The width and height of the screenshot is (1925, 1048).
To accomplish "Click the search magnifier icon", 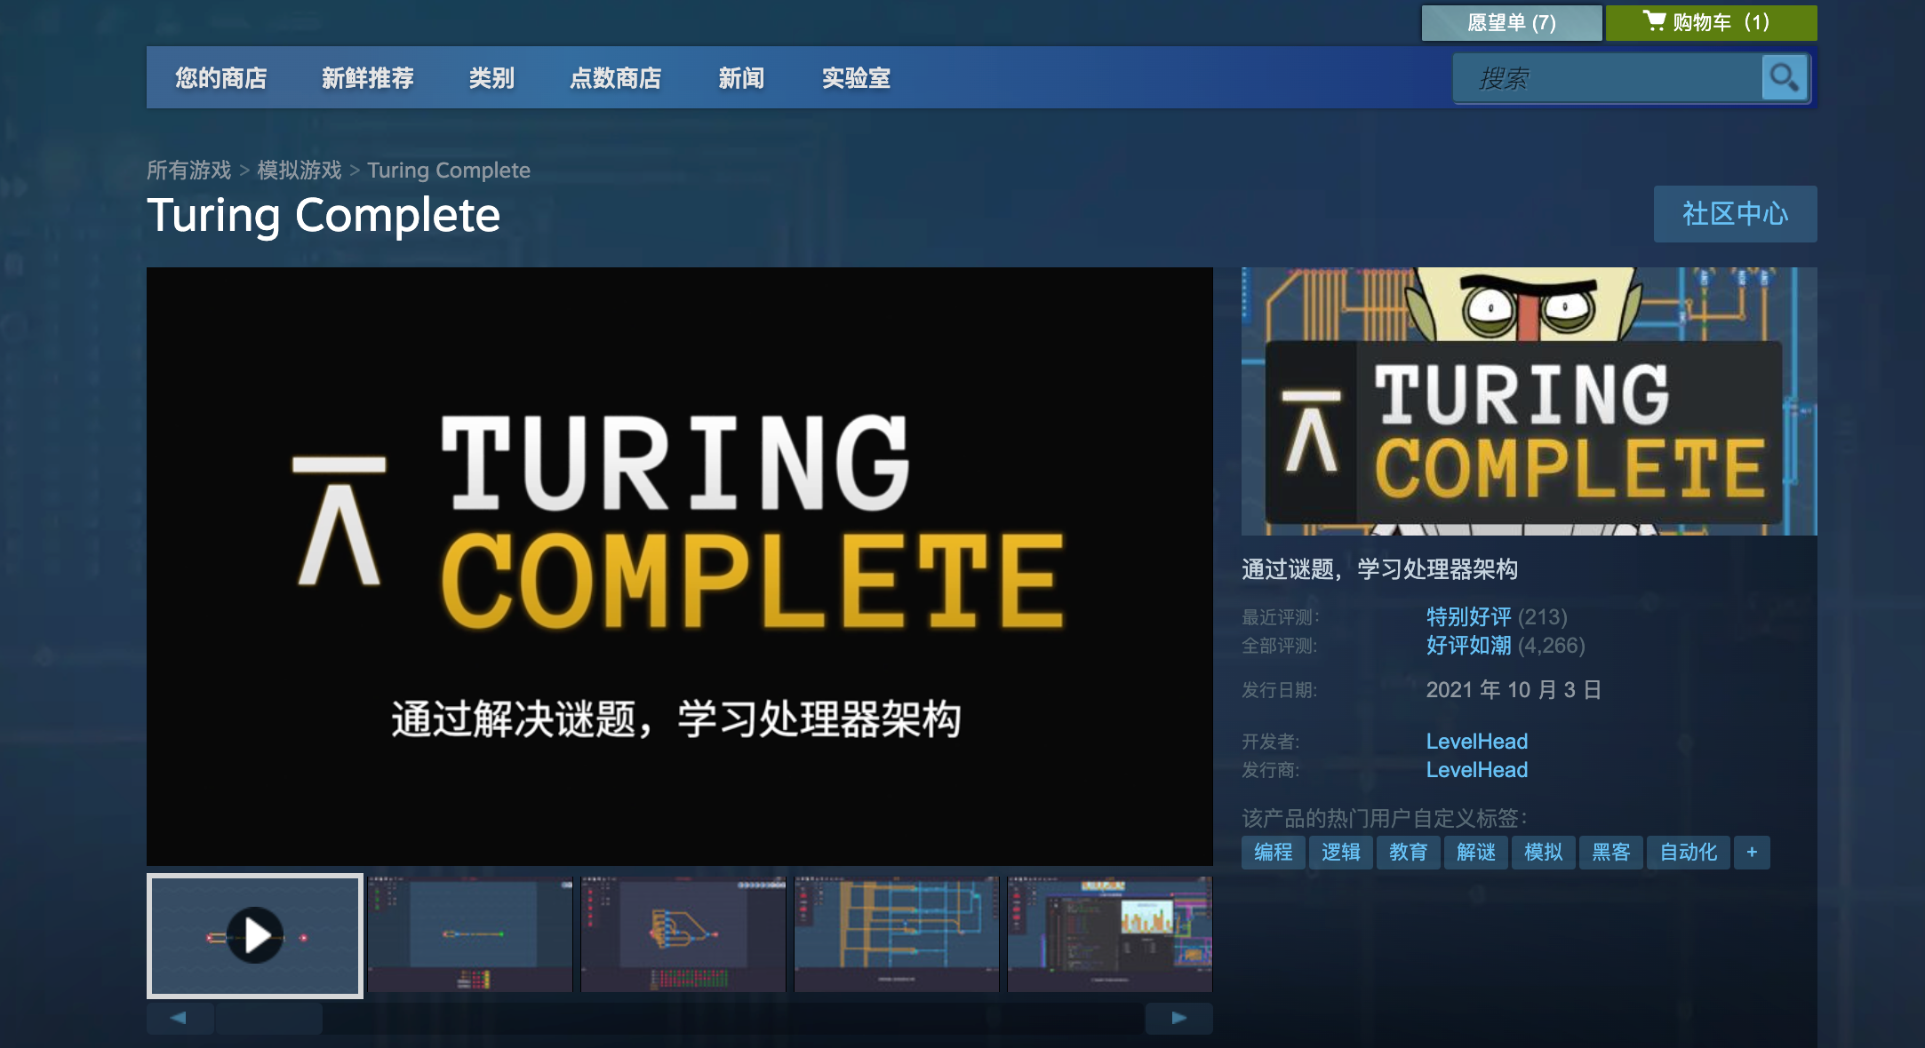I will tap(1785, 78).
